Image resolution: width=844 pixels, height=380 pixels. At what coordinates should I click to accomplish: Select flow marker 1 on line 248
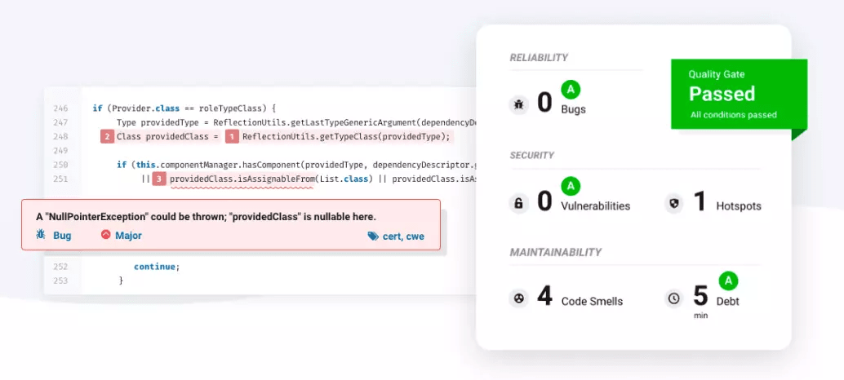pyautogui.click(x=232, y=136)
